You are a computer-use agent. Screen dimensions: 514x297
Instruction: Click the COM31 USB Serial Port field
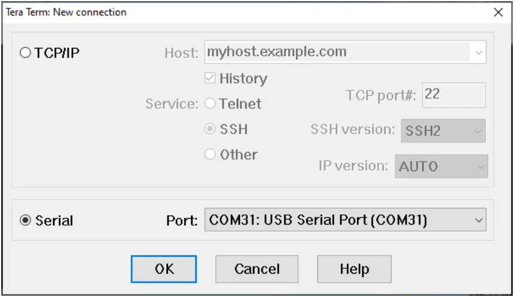[x=336, y=220]
